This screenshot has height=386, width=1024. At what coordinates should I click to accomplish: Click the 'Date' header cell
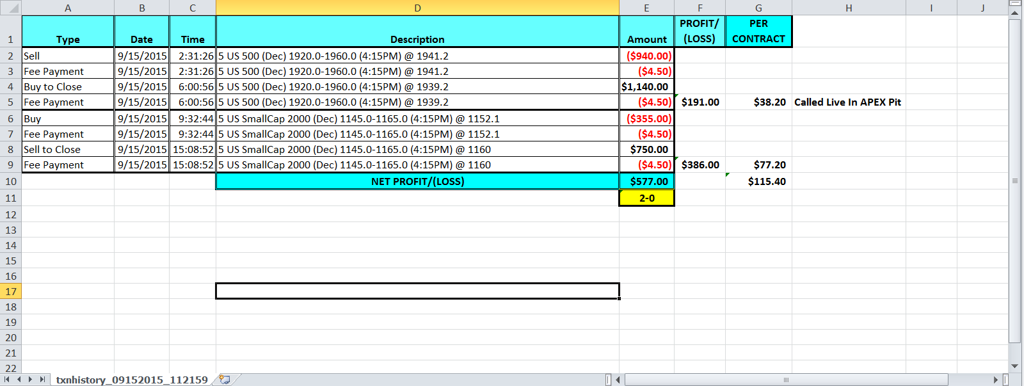point(142,31)
